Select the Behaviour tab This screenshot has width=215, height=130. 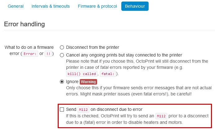135,6
